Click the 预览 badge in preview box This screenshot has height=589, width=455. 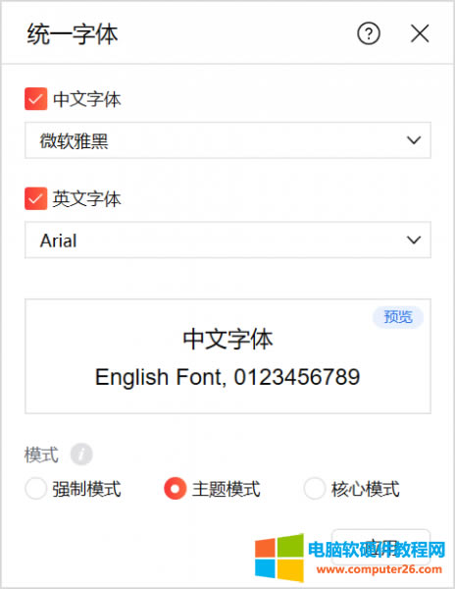coord(398,317)
